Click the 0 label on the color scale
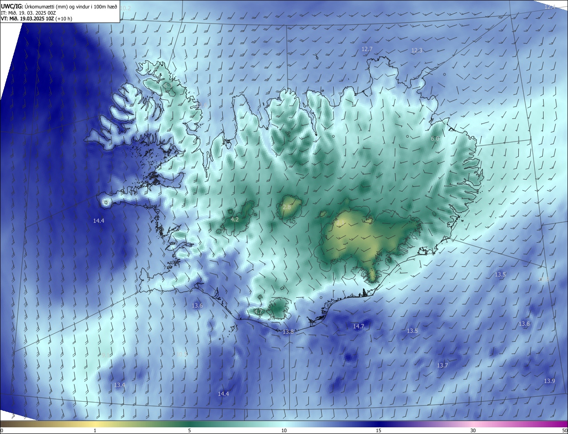The height and width of the screenshot is (434, 568). click(x=2, y=430)
